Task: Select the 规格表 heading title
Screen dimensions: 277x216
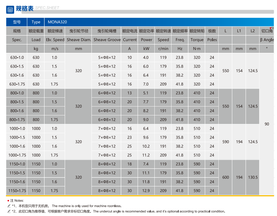Action: [x=25, y=8]
